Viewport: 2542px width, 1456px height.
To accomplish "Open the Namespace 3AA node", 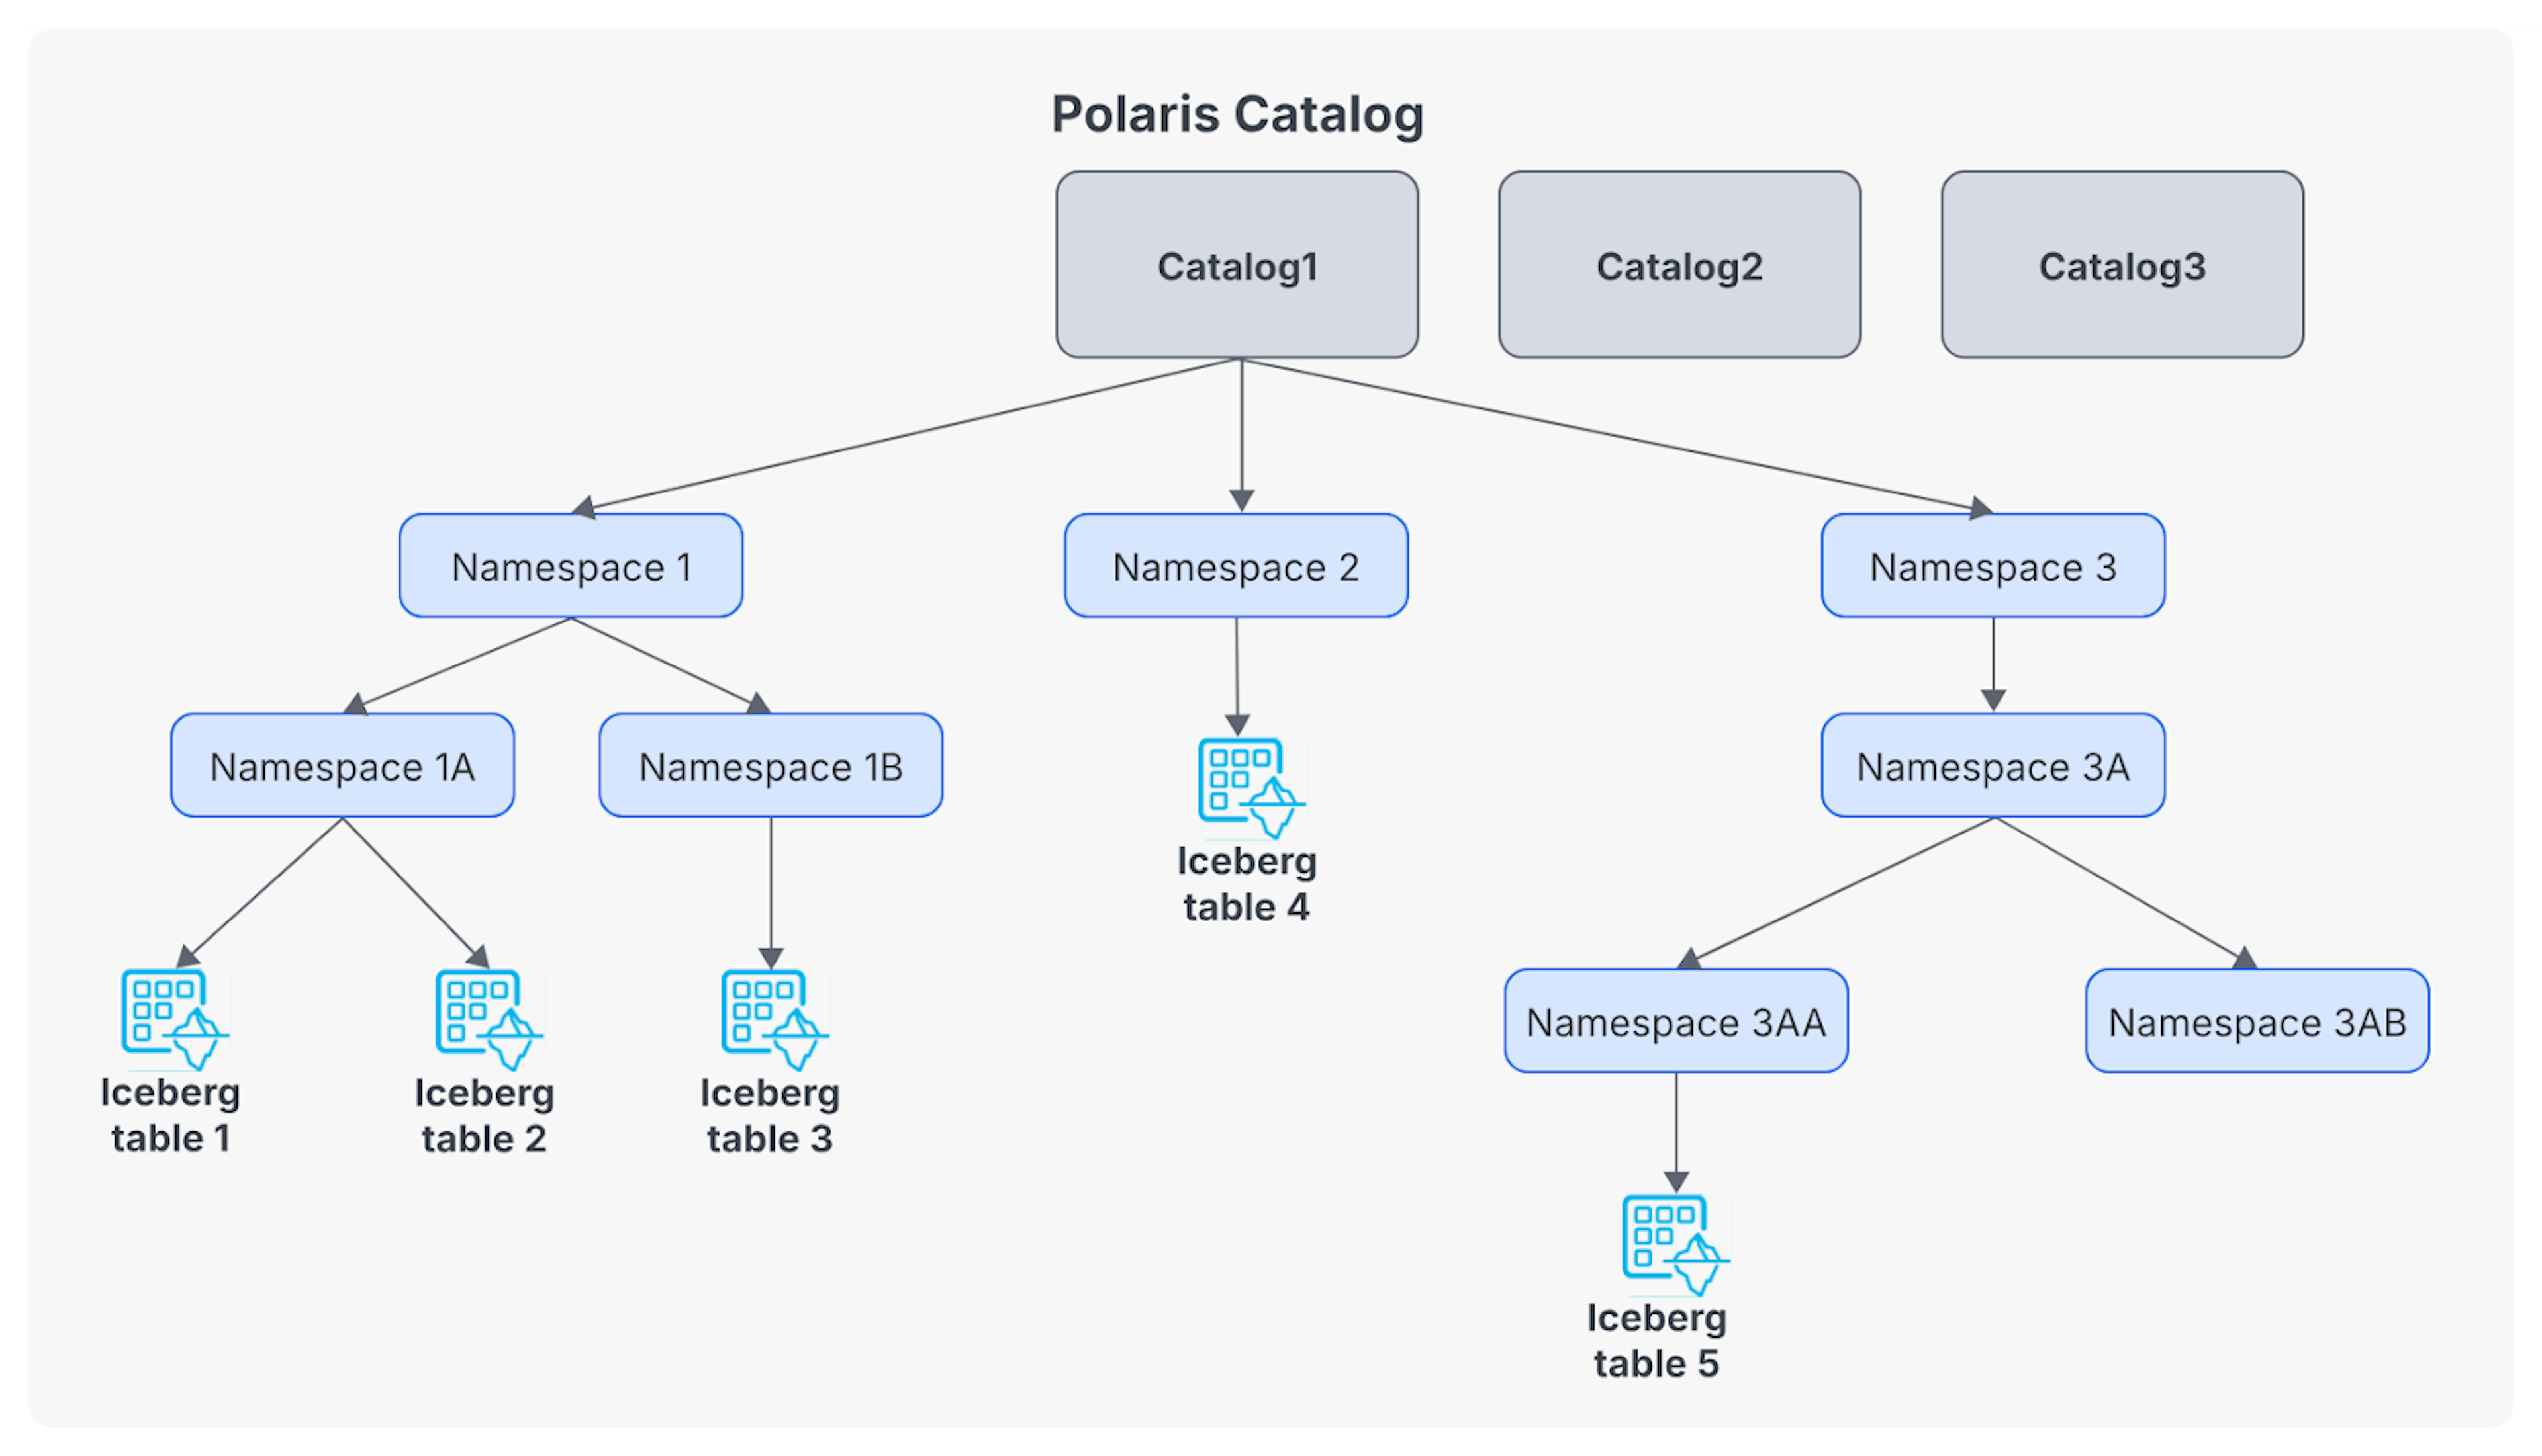I will click(x=1677, y=1021).
